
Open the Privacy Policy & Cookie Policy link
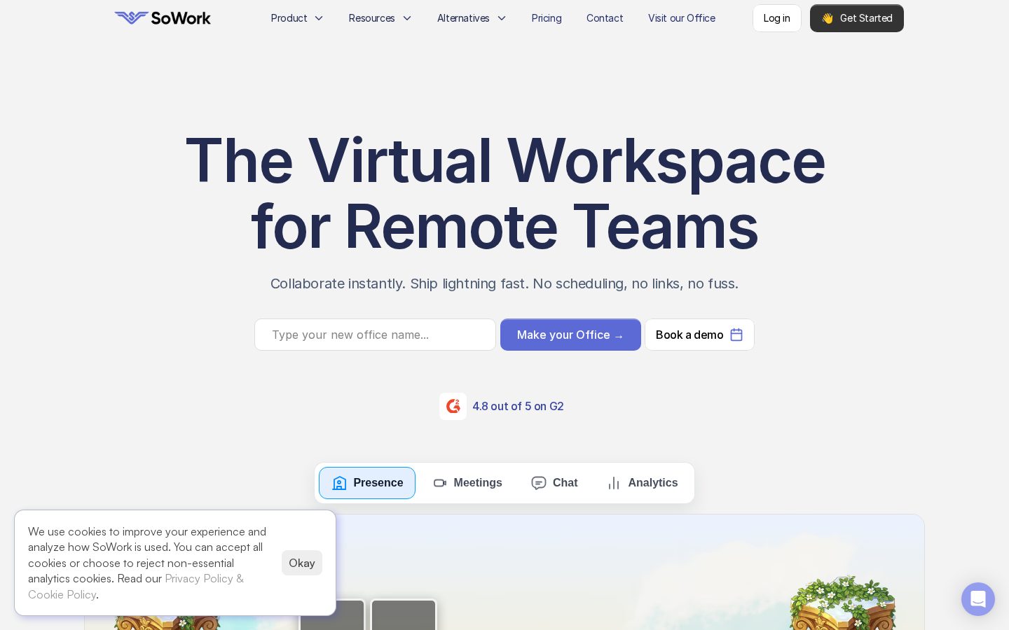point(136,587)
